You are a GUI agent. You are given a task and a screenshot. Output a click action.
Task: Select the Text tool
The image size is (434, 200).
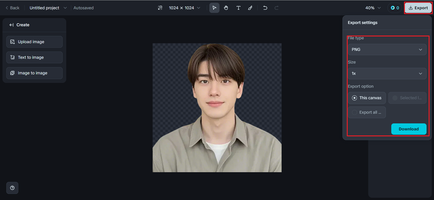coord(238,8)
